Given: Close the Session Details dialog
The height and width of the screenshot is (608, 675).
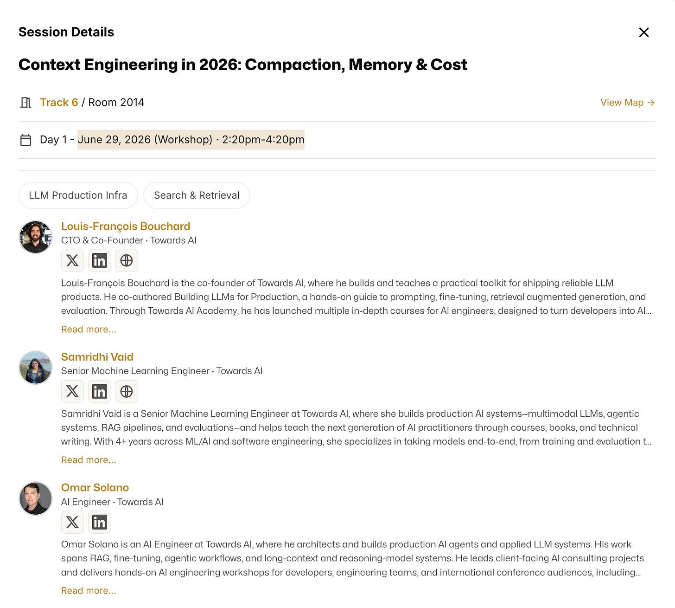Looking at the screenshot, I should pos(644,32).
